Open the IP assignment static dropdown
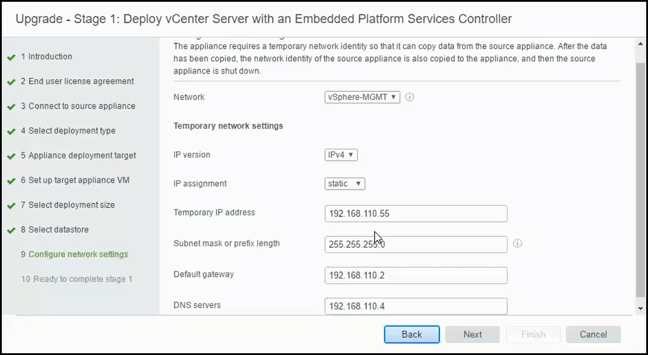 [x=345, y=184]
